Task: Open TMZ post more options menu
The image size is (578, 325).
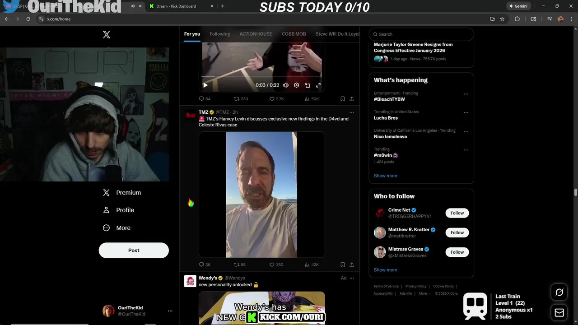Action: [x=352, y=112]
